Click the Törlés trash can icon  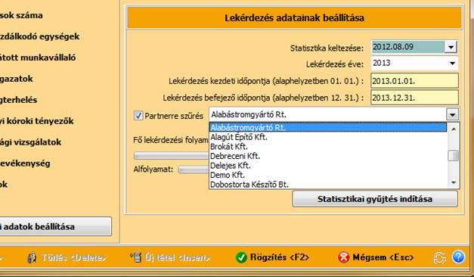[32, 257]
